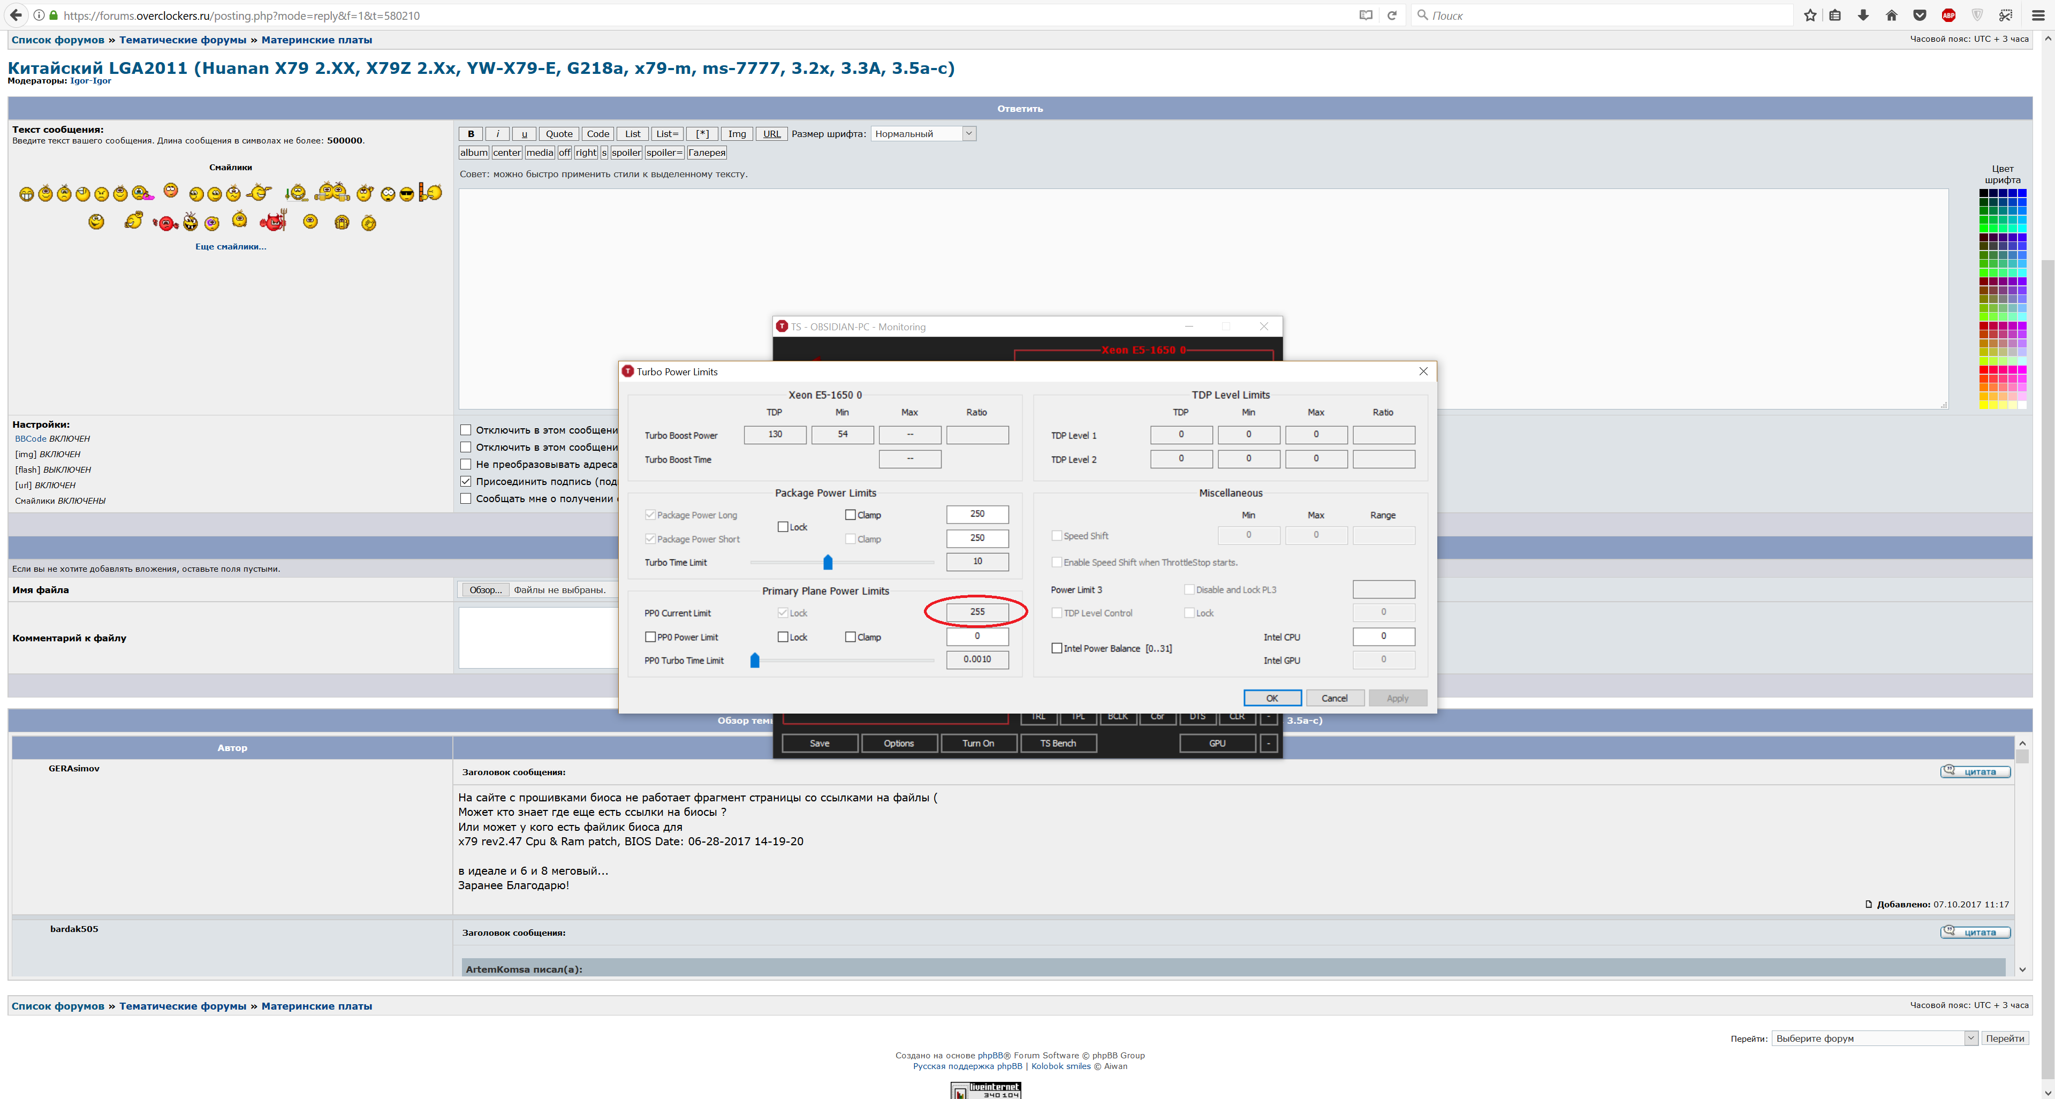Click the browser home icon
Viewport: 2055px width, 1099px height.
[1891, 15]
